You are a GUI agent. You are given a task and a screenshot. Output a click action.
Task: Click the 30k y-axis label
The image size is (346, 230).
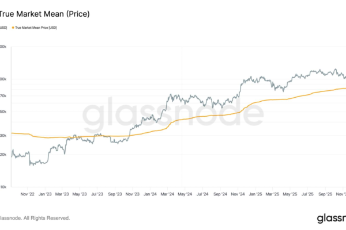(x=3, y=136)
